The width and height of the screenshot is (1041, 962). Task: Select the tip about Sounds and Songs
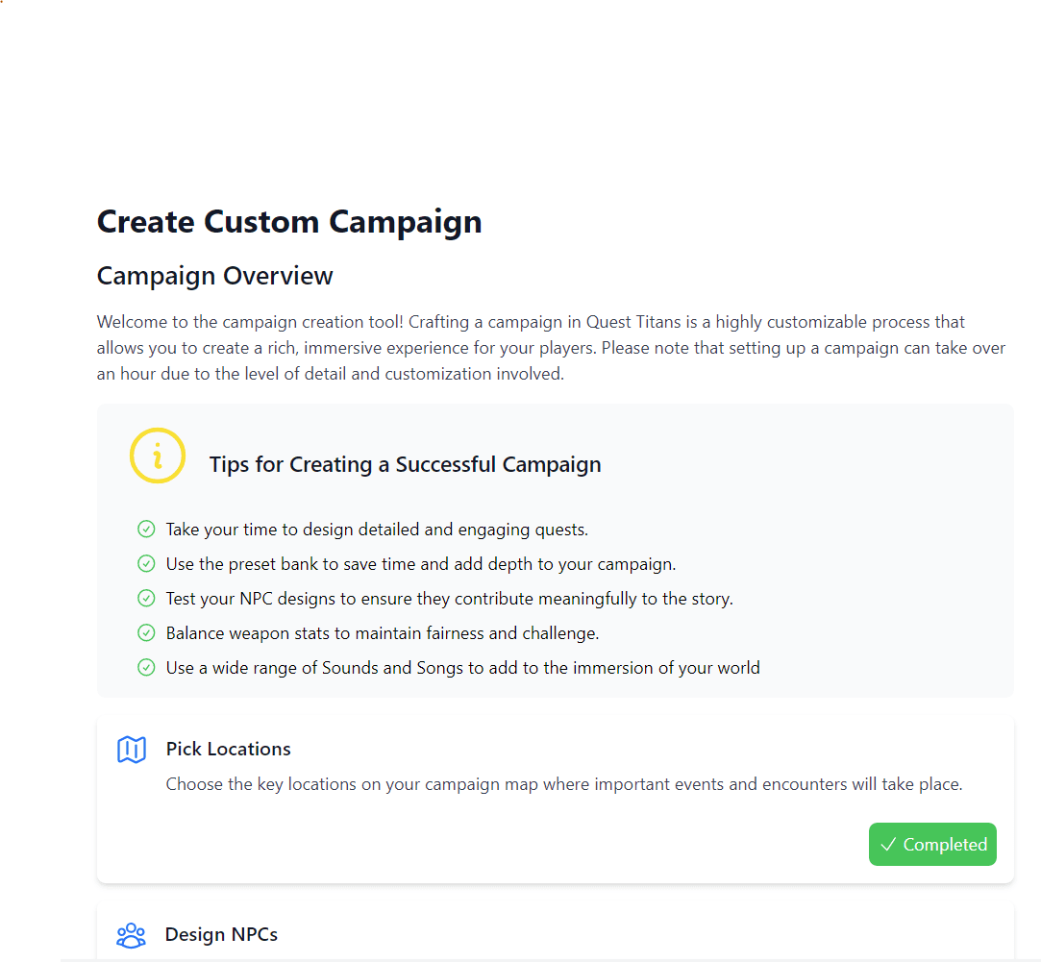pos(462,667)
